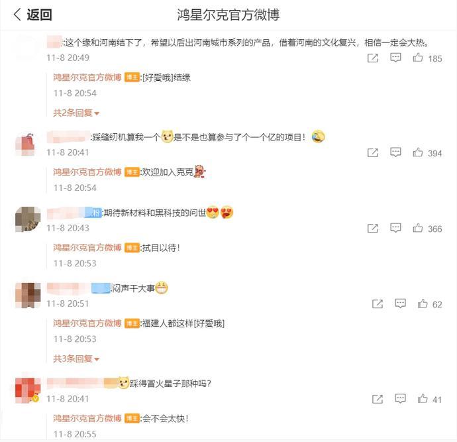This screenshot has height=442, width=457.
Task: Expand 共2条回复 replies
Action: (x=76, y=113)
